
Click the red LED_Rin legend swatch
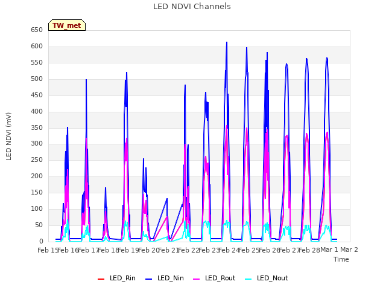[x=101, y=279]
